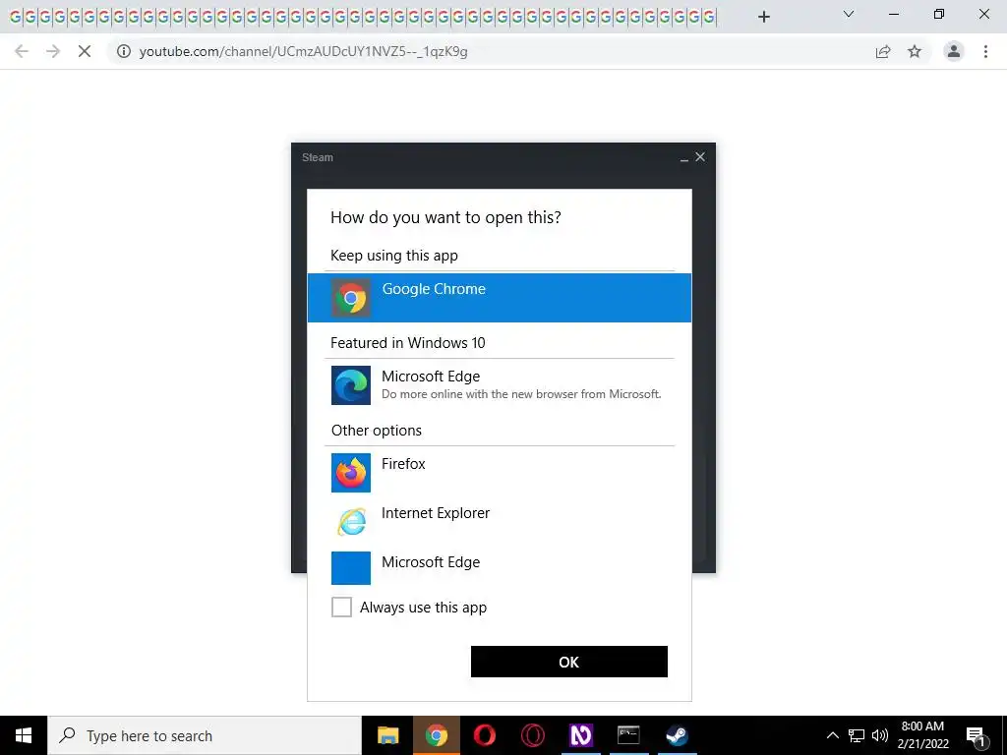Select Firefox under Other options
The image size is (1007, 755).
click(499, 473)
